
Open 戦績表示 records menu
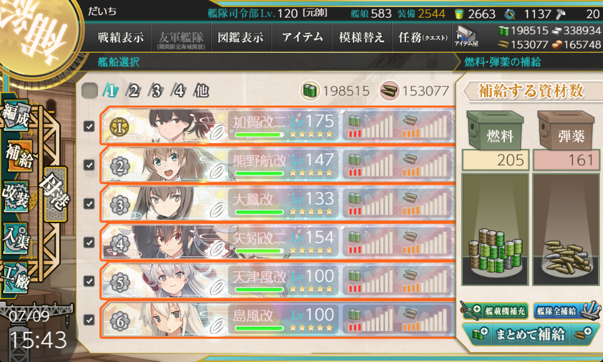point(121,37)
